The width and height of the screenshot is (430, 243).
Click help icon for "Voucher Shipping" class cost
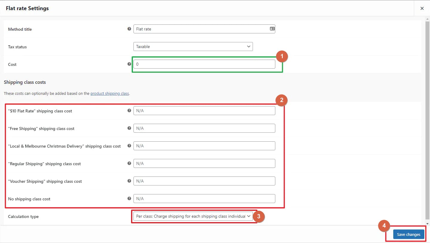point(129,181)
